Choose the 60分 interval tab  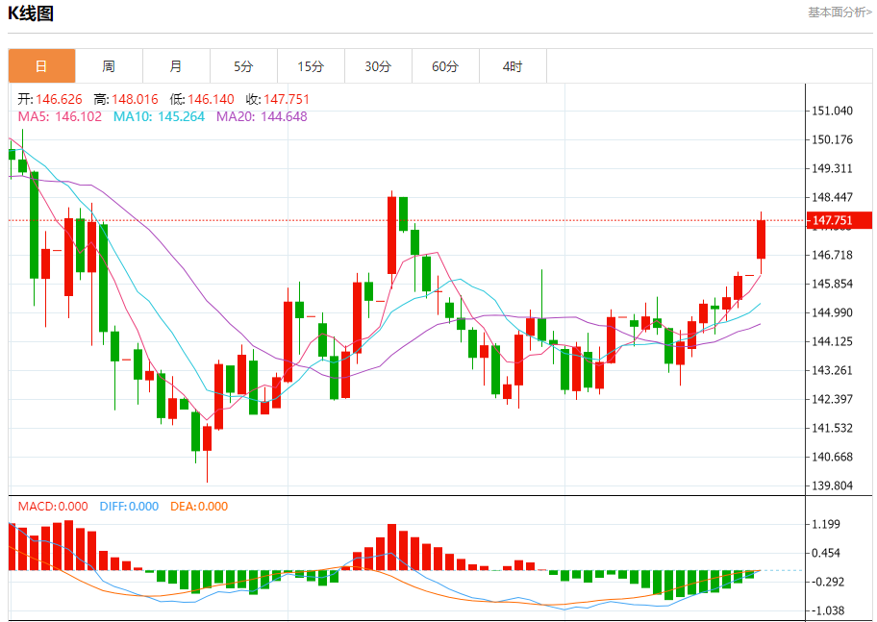[x=445, y=66]
